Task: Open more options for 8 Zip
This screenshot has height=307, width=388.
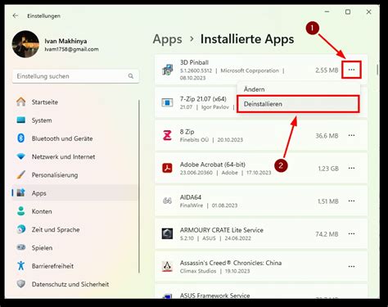Action: click(x=351, y=135)
